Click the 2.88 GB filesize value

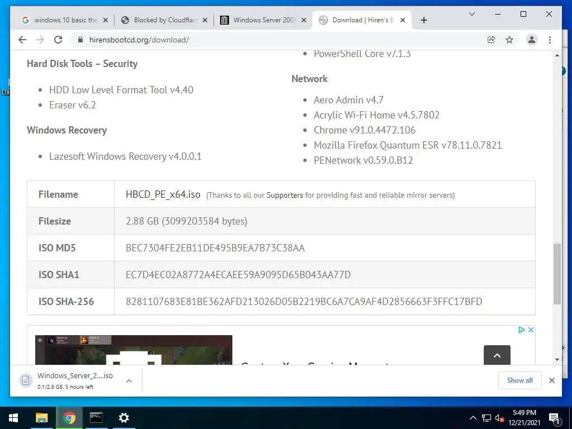[187, 221]
